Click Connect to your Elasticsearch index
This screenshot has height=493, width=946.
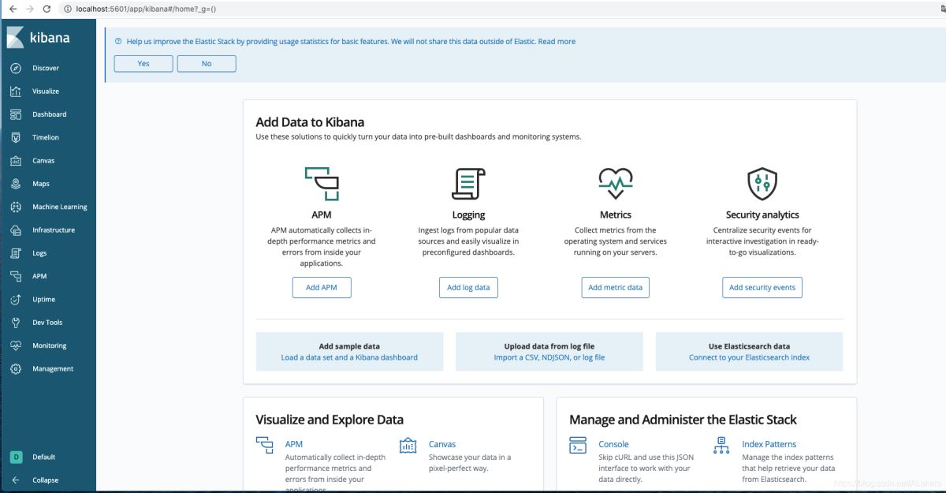[x=748, y=357]
